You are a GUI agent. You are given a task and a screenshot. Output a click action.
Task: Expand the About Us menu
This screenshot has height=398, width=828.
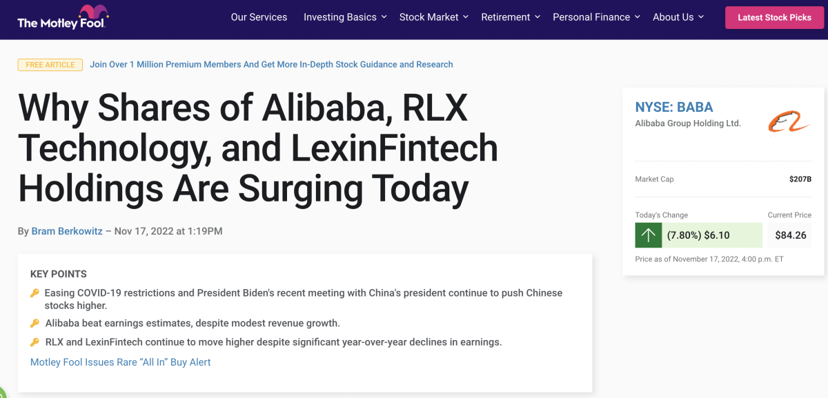point(678,17)
